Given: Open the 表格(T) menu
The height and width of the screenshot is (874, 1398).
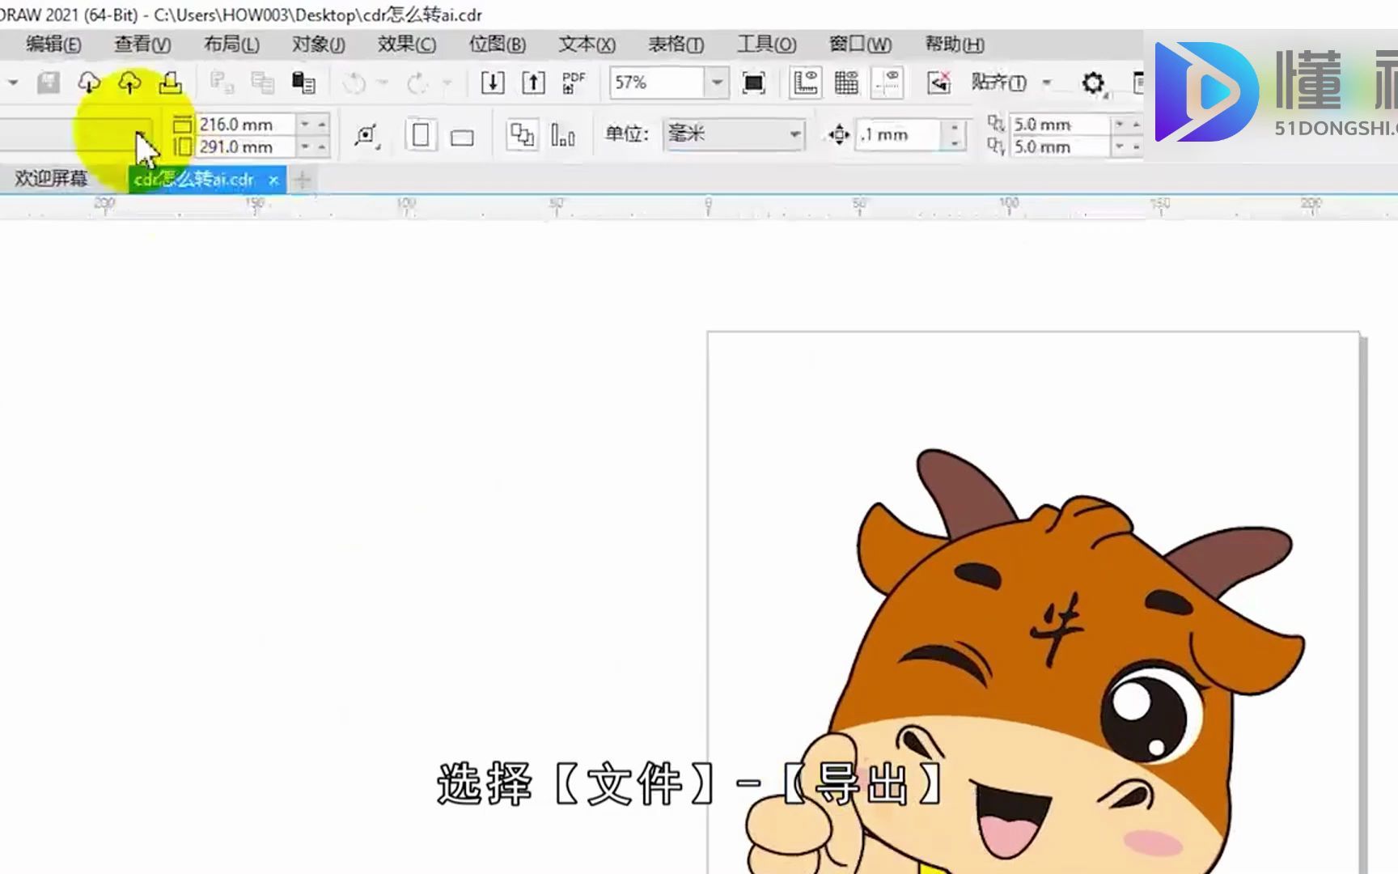Looking at the screenshot, I should coord(676,45).
